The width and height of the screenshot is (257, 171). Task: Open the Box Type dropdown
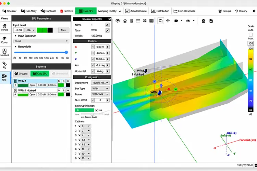100,89
